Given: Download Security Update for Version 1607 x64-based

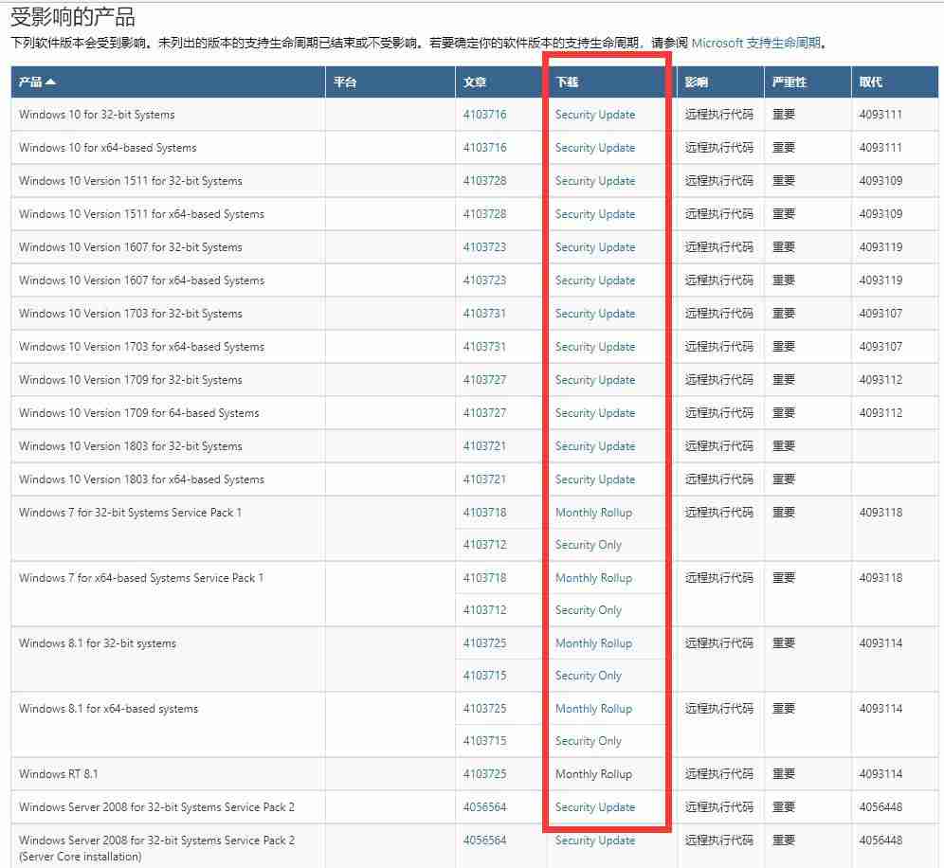Looking at the screenshot, I should [595, 280].
